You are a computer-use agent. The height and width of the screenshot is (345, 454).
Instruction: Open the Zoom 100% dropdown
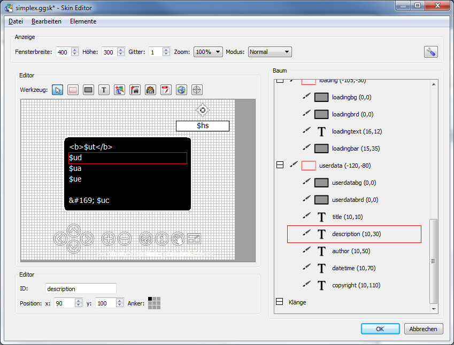[x=209, y=52]
